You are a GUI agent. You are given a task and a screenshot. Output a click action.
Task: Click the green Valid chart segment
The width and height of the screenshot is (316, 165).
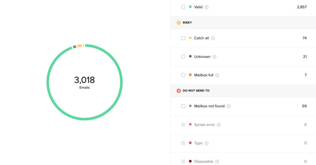click(x=121, y=82)
